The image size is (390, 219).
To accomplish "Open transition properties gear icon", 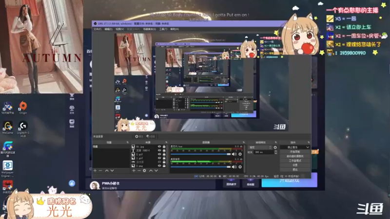I will (x=275, y=147).
